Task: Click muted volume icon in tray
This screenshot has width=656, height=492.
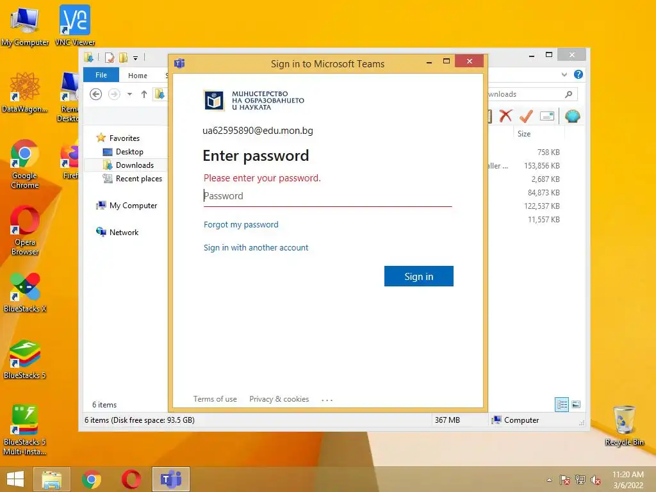Action: 596,480
